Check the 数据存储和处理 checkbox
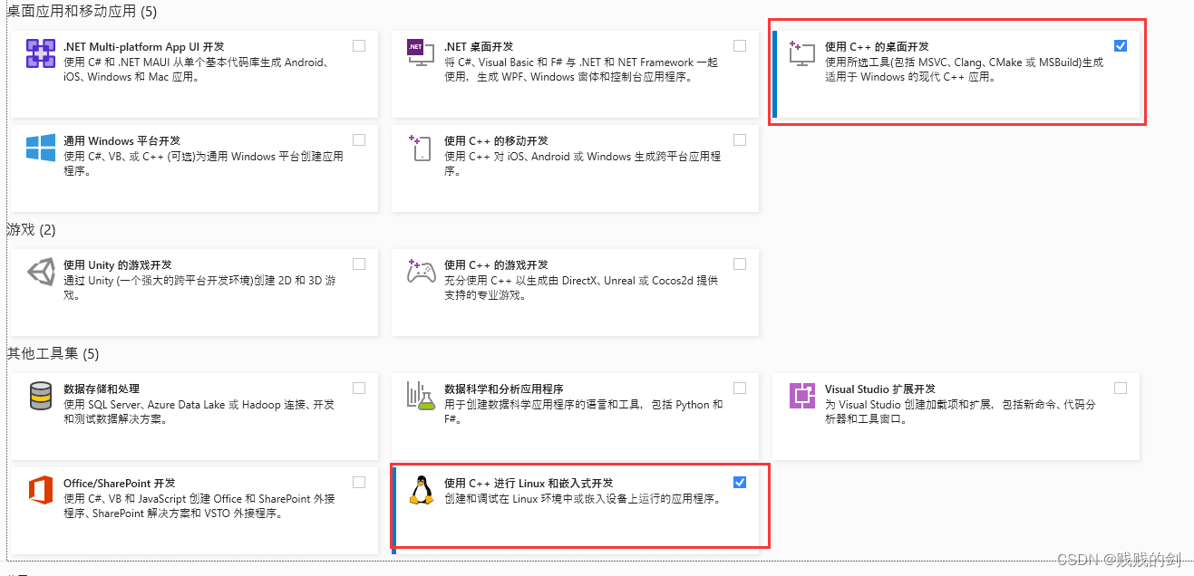Screen dimensions: 1194x576 pyautogui.click(x=359, y=389)
